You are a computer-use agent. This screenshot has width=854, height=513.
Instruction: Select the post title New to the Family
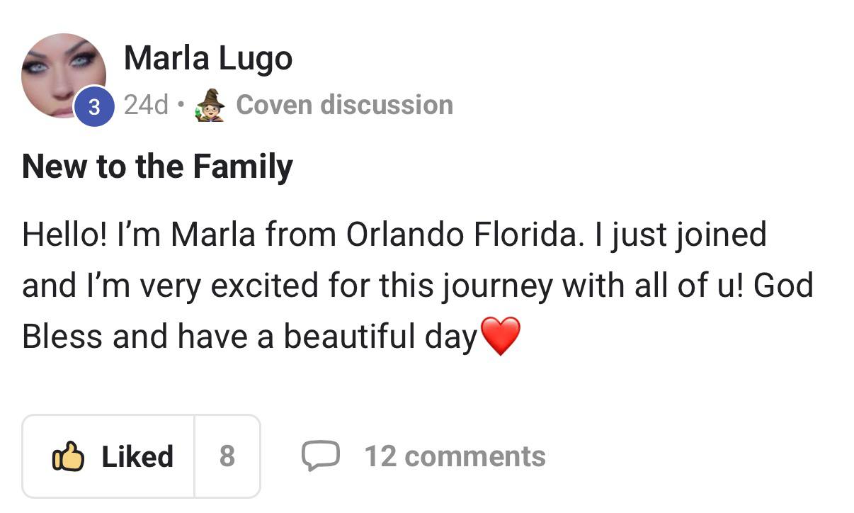coord(157,167)
